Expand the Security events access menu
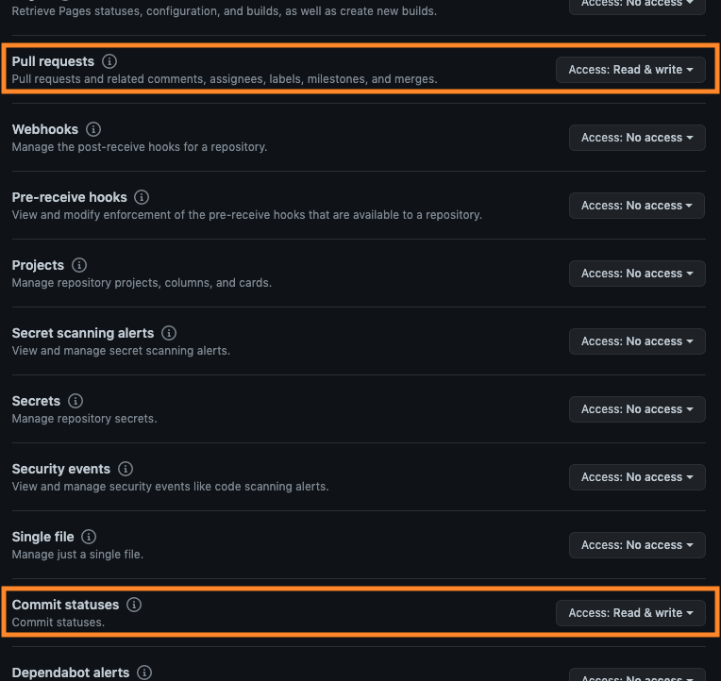Viewport: 721px width, 681px height. pyautogui.click(x=637, y=477)
